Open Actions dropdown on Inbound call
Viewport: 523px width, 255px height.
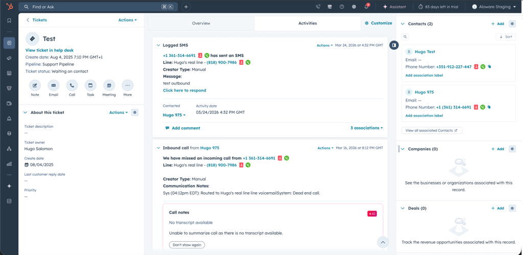[x=325, y=148]
